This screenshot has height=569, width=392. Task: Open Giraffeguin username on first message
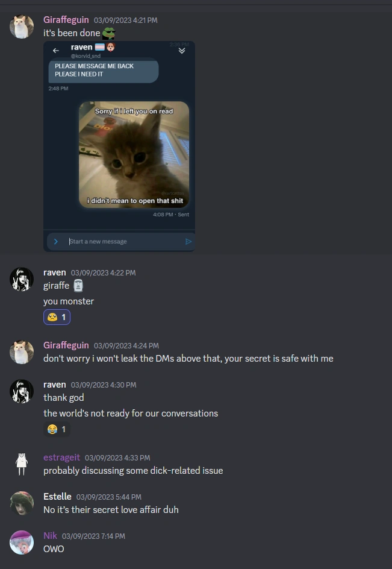[66, 20]
